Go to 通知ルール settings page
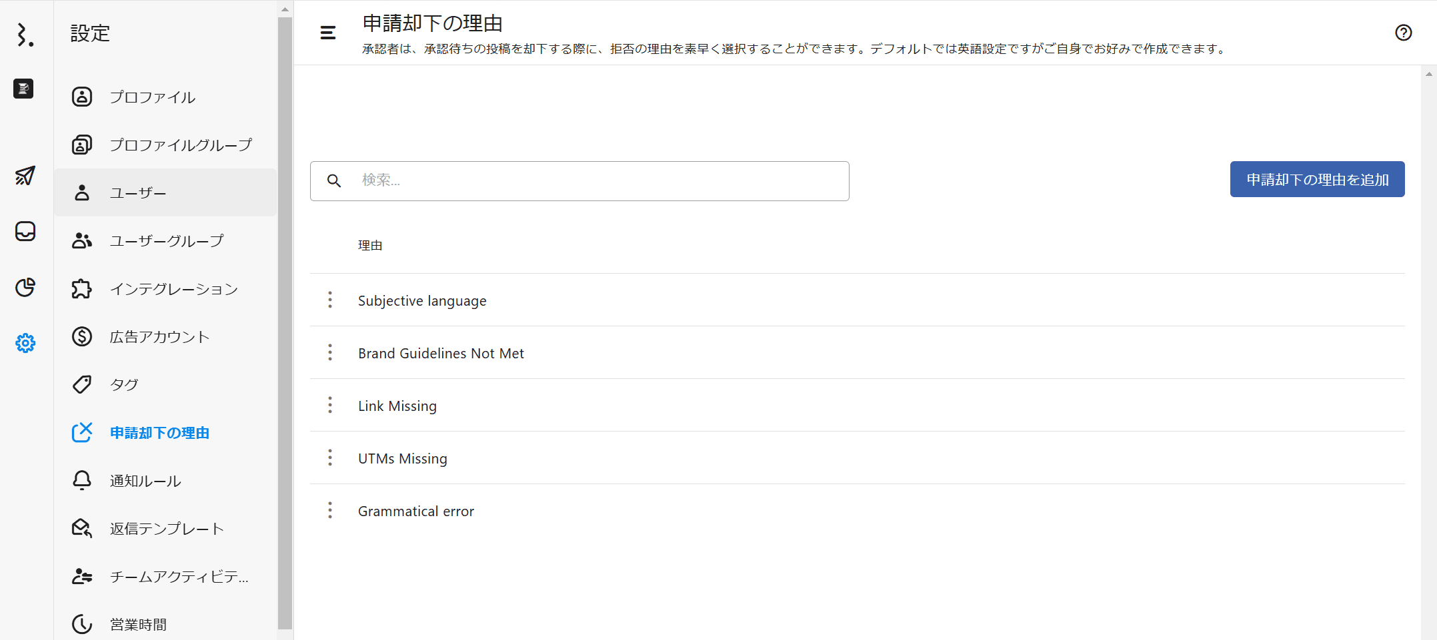Viewport: 1437px width, 640px height. [x=145, y=481]
